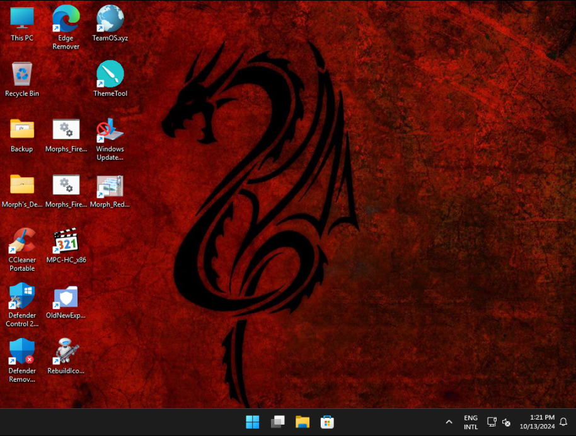Open the Windows Start menu
This screenshot has height=436, width=576.
click(x=253, y=422)
